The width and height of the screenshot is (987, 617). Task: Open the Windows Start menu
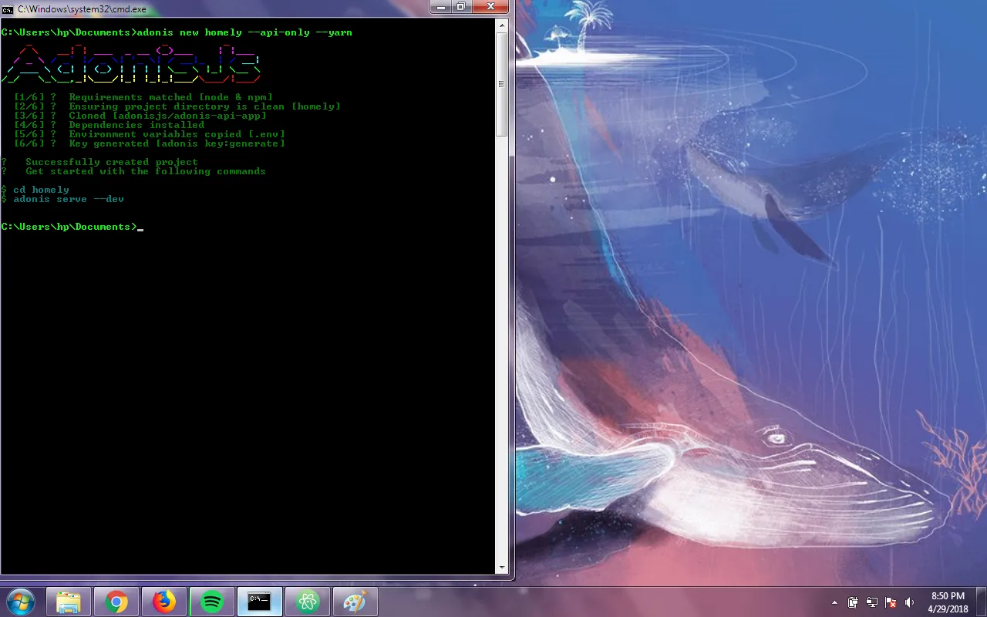(22, 602)
